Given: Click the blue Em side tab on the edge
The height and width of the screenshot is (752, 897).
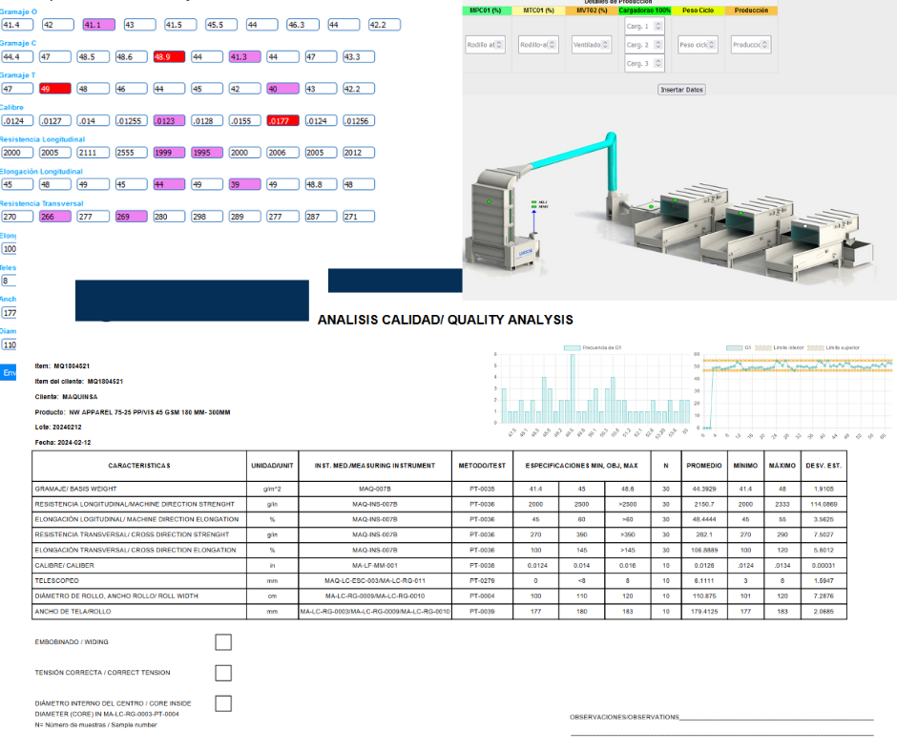Looking at the screenshot, I should click(x=9, y=372).
